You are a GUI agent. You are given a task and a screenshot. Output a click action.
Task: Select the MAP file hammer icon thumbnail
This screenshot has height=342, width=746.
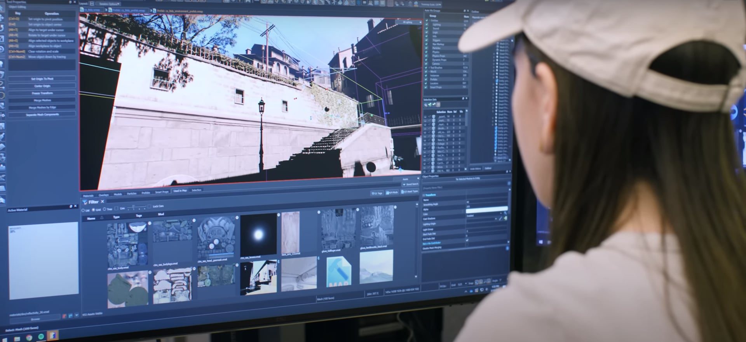338,272
